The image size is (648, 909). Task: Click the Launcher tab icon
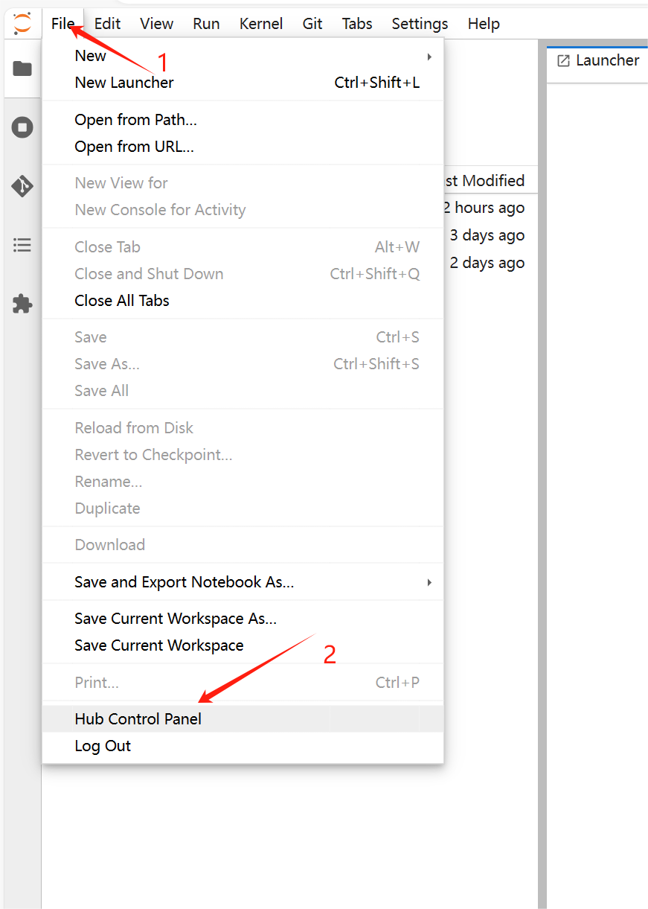pos(564,61)
